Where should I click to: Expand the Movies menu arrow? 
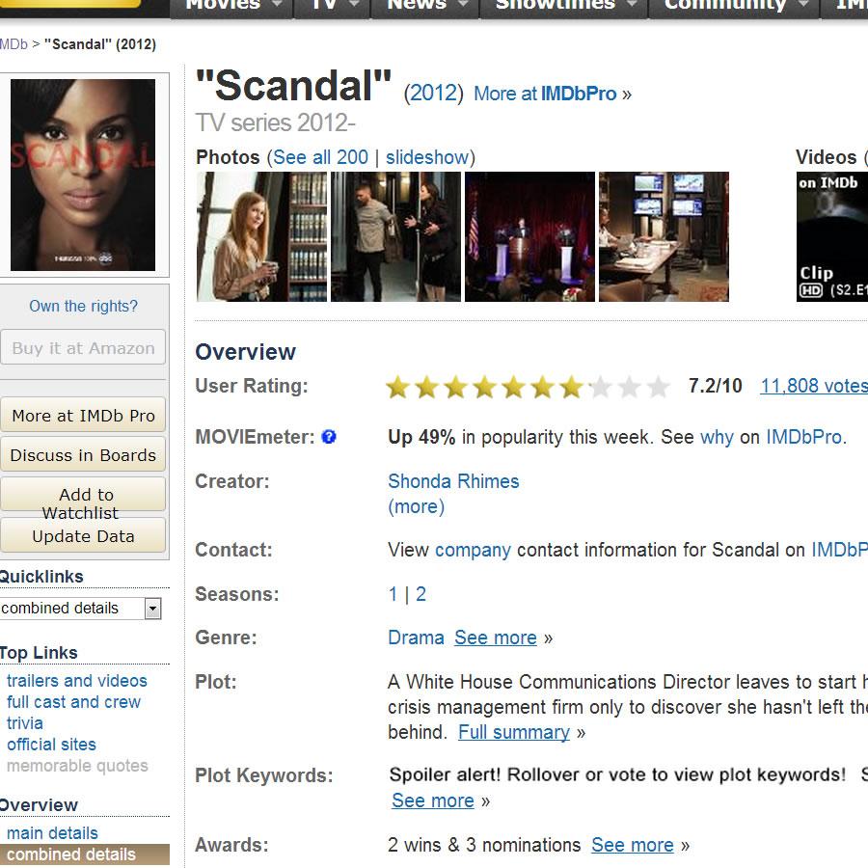tap(278, 5)
